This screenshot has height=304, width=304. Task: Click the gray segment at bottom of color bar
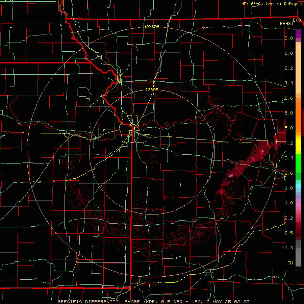[298, 259]
